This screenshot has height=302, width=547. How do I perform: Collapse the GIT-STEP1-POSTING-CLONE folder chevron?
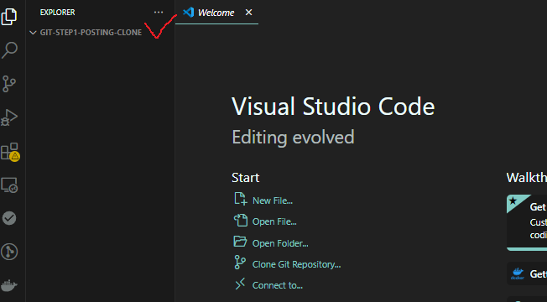click(x=33, y=33)
